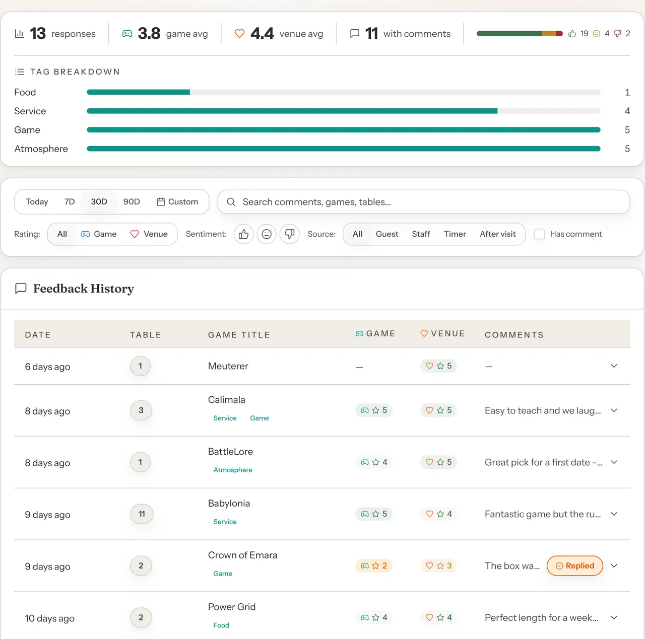Set Source filter to Guest

[x=387, y=234]
